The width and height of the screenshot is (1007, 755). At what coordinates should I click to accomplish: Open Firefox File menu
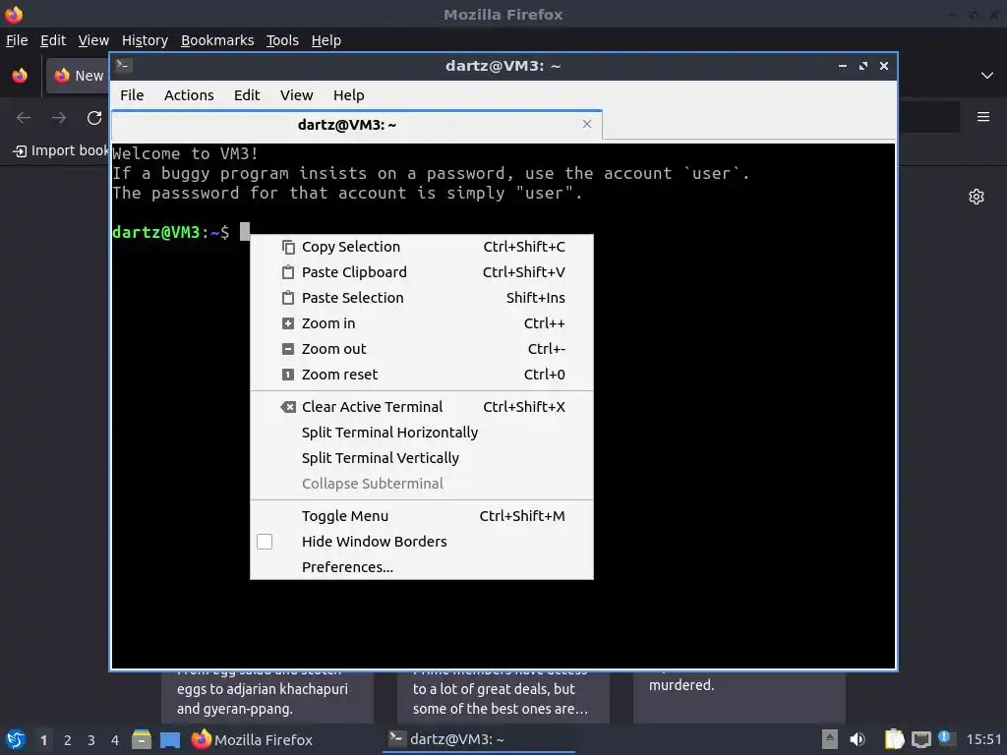[x=17, y=40]
